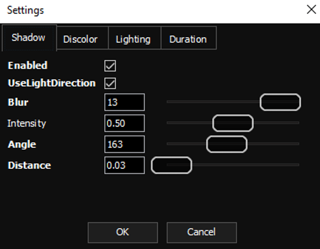Focus the Intensity field showing 0.50
This screenshot has width=320, height=249.
pos(124,123)
